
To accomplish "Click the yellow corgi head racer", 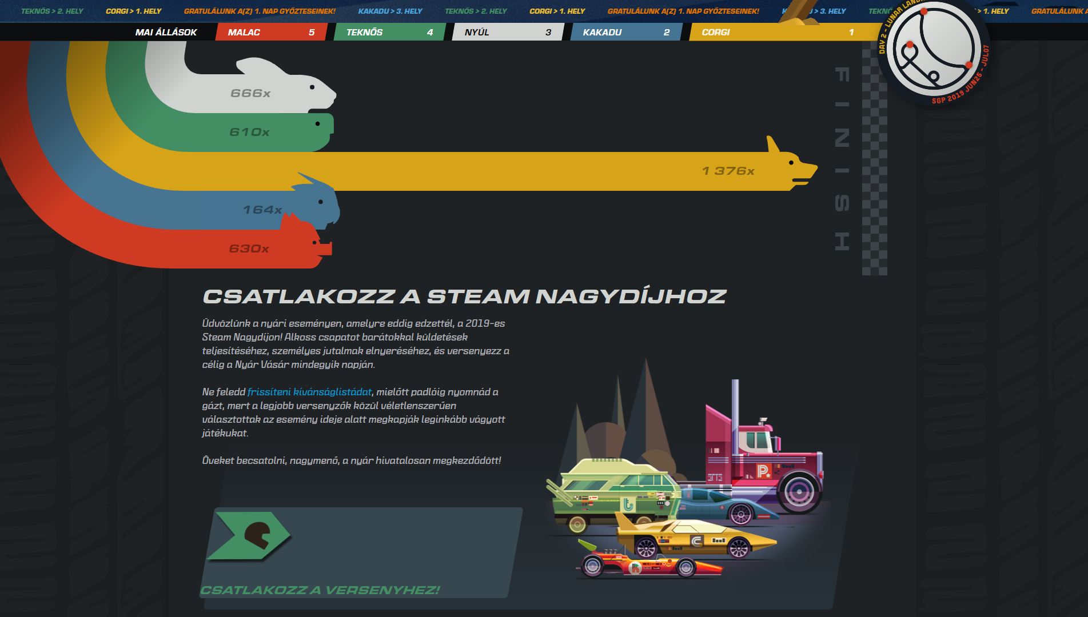I will (x=792, y=165).
